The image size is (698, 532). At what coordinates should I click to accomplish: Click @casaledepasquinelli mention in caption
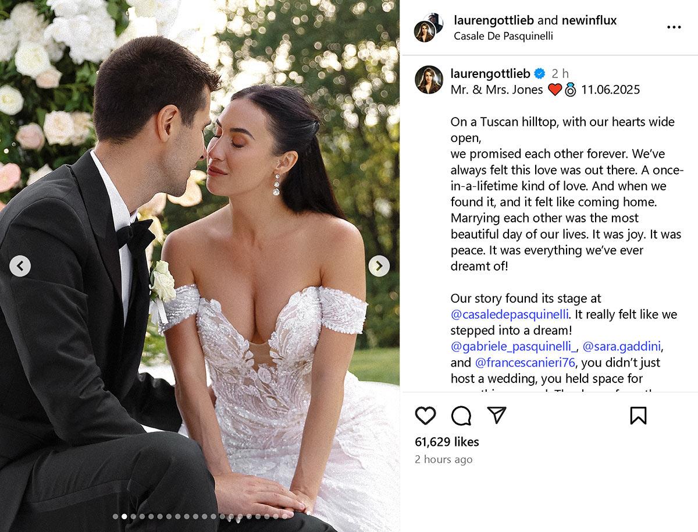click(510, 314)
